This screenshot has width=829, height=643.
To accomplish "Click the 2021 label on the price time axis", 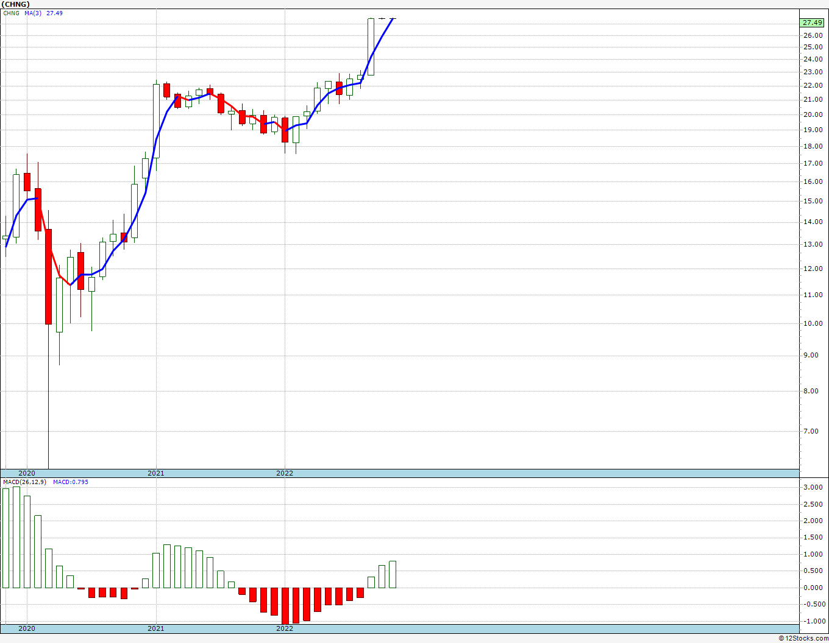I will [156, 473].
